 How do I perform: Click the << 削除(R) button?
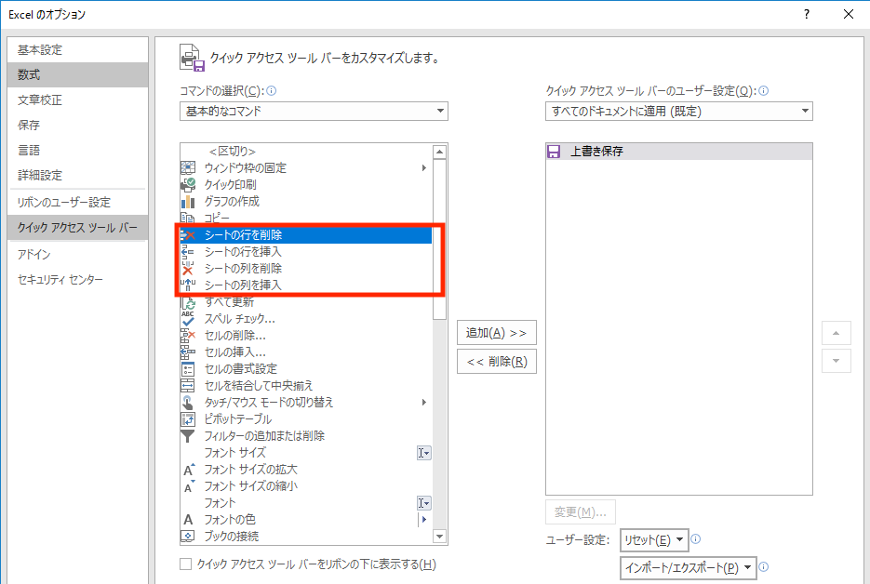(497, 362)
